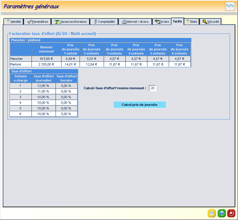This screenshot has height=220, width=238.
Task: Select the 12,00 % taux d'effort journalier cell
Action: pyautogui.click(x=43, y=86)
